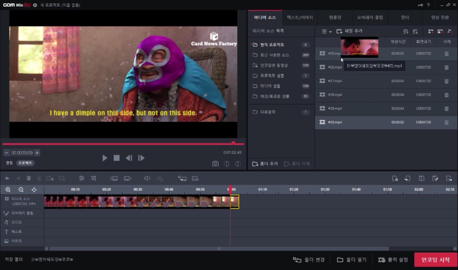Increase timecode with plus stepper
This screenshot has width=458, height=270.
pyautogui.click(x=37, y=153)
